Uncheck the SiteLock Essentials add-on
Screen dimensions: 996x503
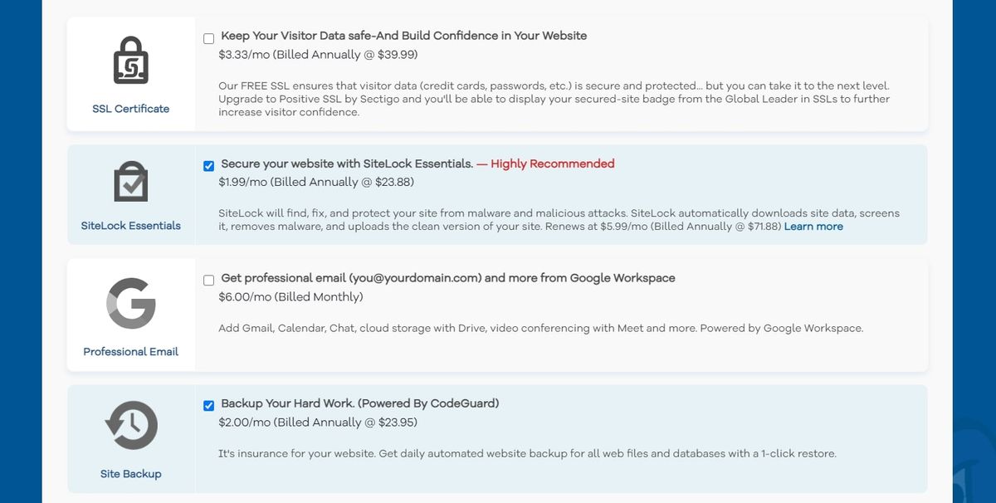click(x=208, y=165)
